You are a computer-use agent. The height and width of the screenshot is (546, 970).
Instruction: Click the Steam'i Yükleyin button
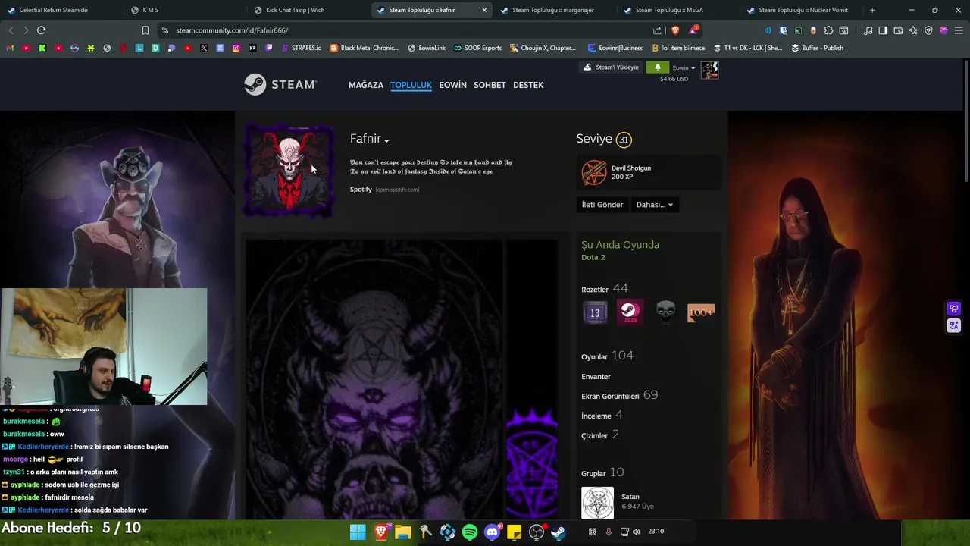pyautogui.click(x=611, y=67)
